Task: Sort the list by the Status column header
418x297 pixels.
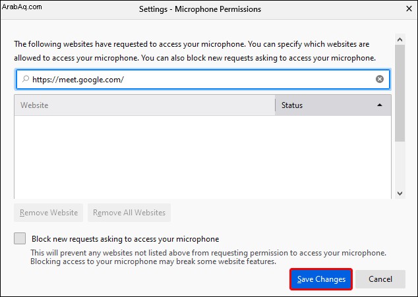Action: coord(333,105)
